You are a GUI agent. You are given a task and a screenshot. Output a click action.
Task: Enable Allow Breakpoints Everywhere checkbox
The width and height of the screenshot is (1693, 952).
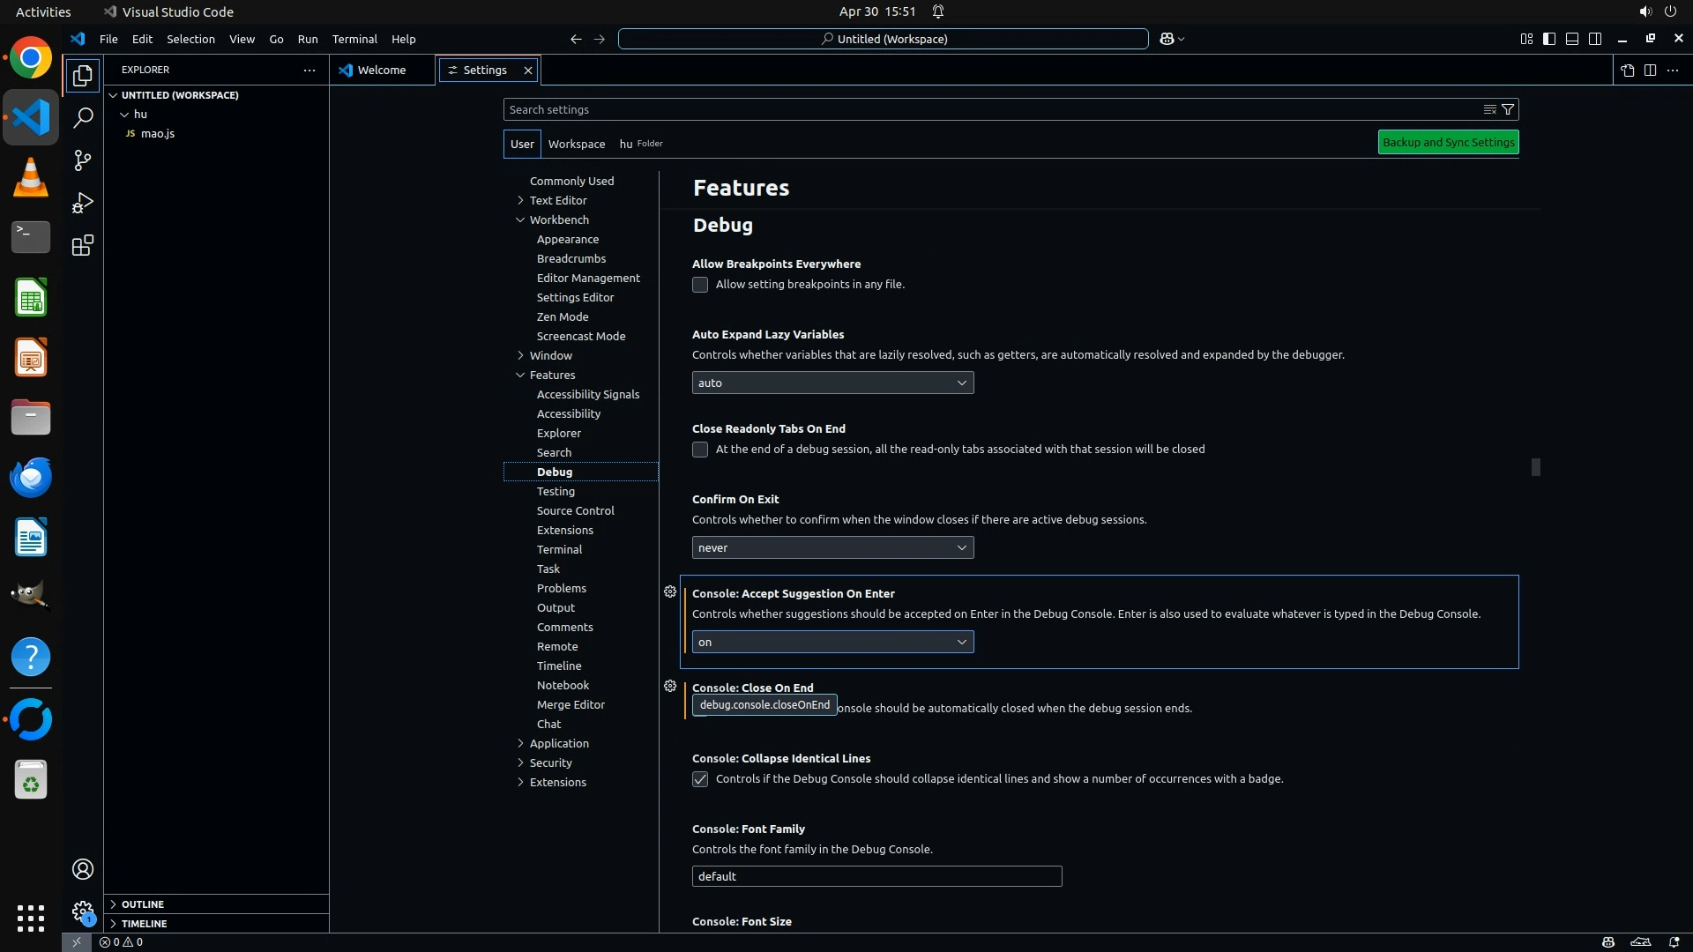click(x=700, y=285)
